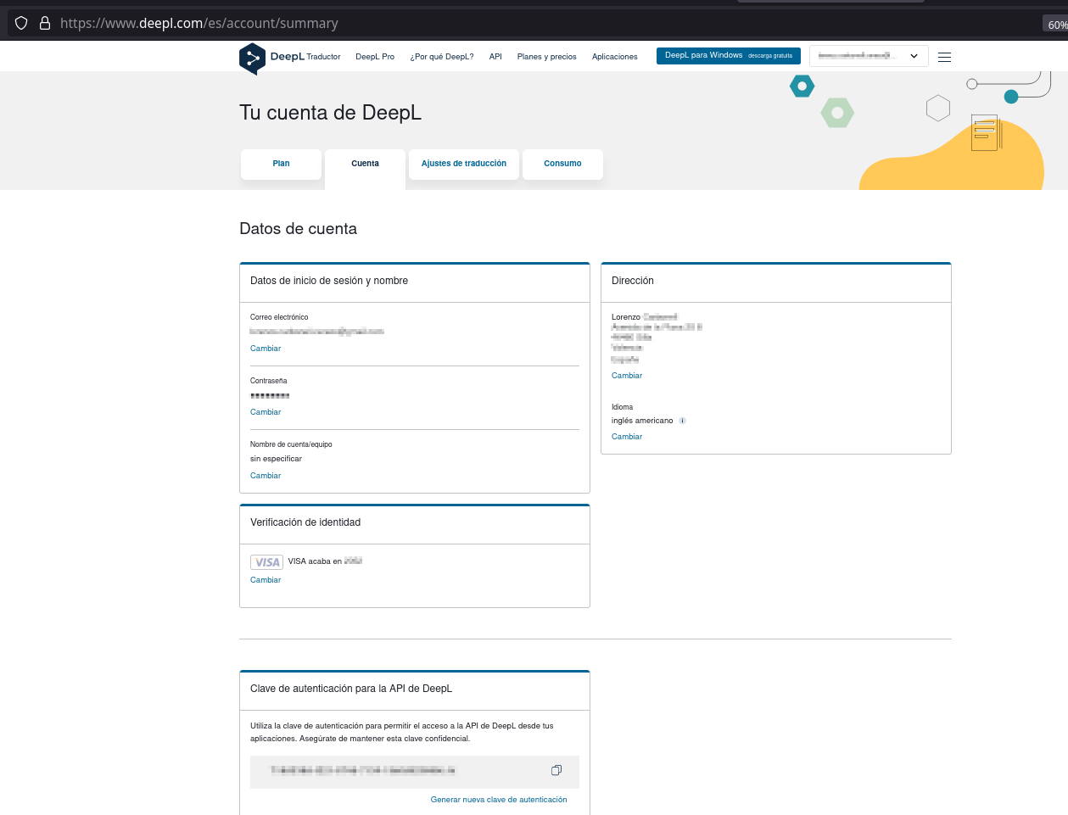Click 'Dirección' card heading

[x=633, y=281]
